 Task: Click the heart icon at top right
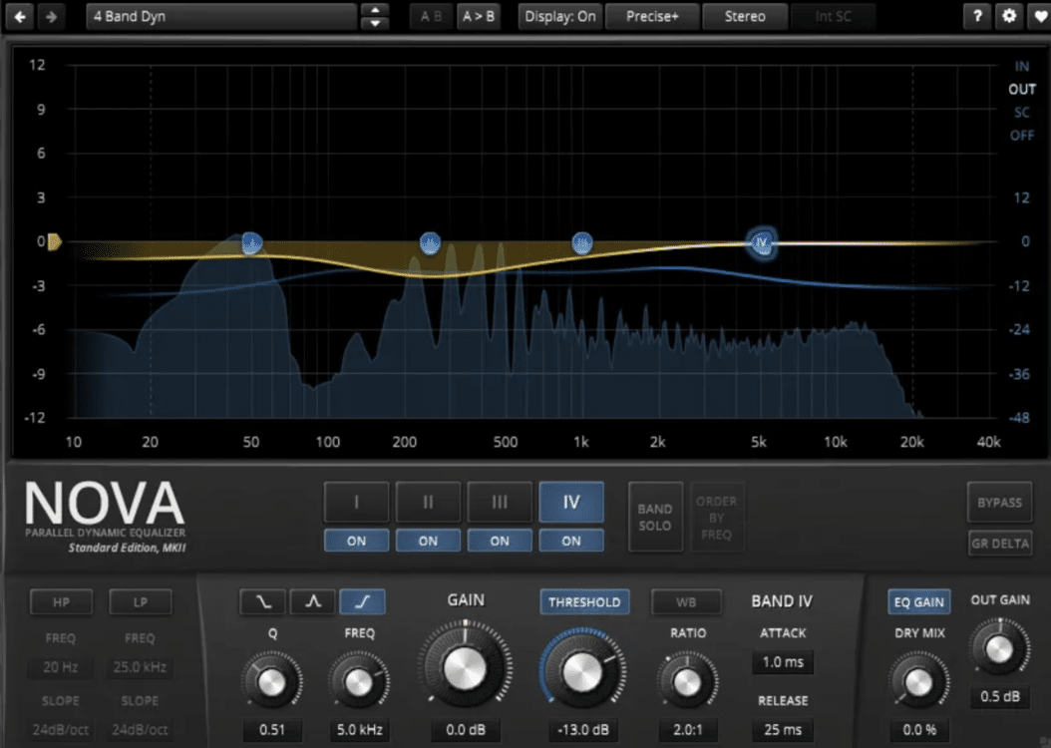pos(1039,17)
